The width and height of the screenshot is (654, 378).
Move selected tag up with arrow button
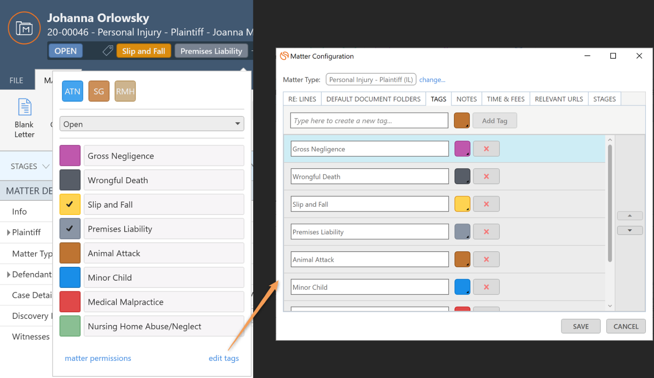[x=630, y=216]
